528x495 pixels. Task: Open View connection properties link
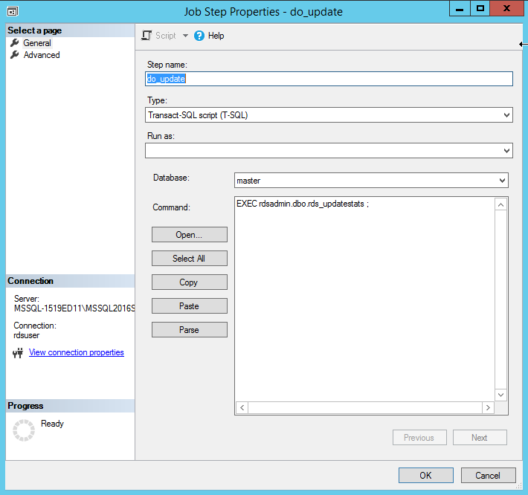77,352
